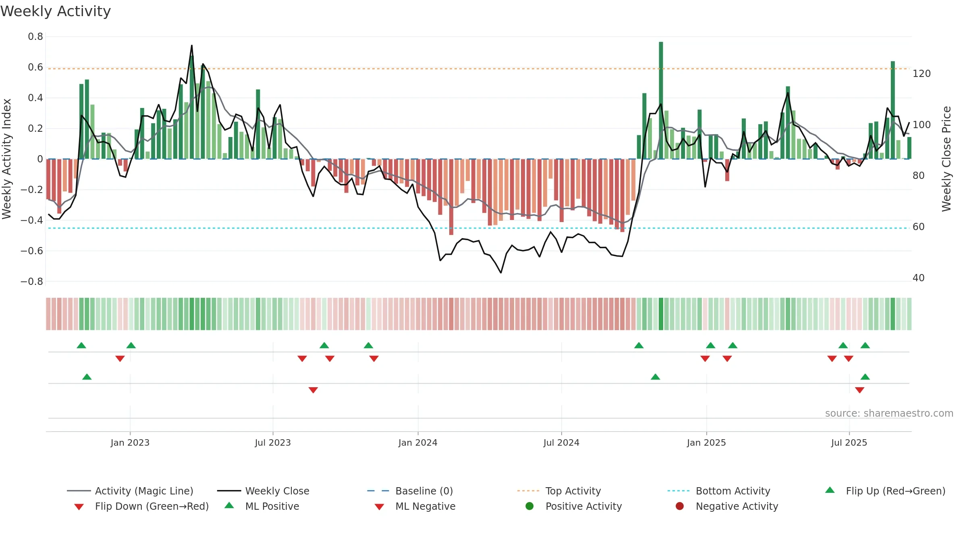The width and height of the screenshot is (967, 544).
Task: Click the Jan 2025 x-axis label
Action: pyautogui.click(x=706, y=442)
